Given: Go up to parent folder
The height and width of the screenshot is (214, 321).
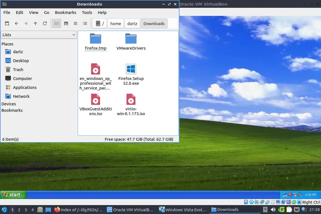Looking at the screenshot, I should coord(35,24).
